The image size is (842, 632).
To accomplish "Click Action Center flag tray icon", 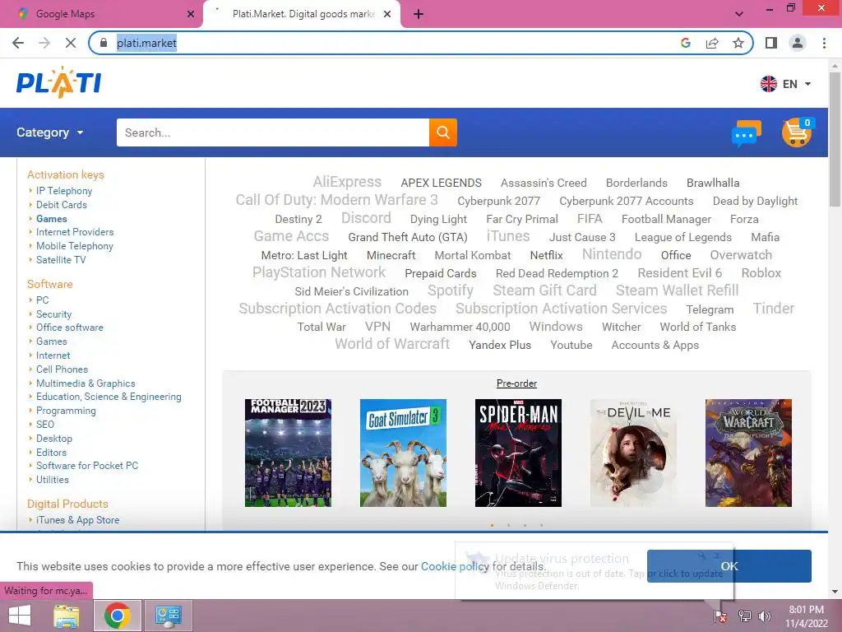I will tap(720, 616).
